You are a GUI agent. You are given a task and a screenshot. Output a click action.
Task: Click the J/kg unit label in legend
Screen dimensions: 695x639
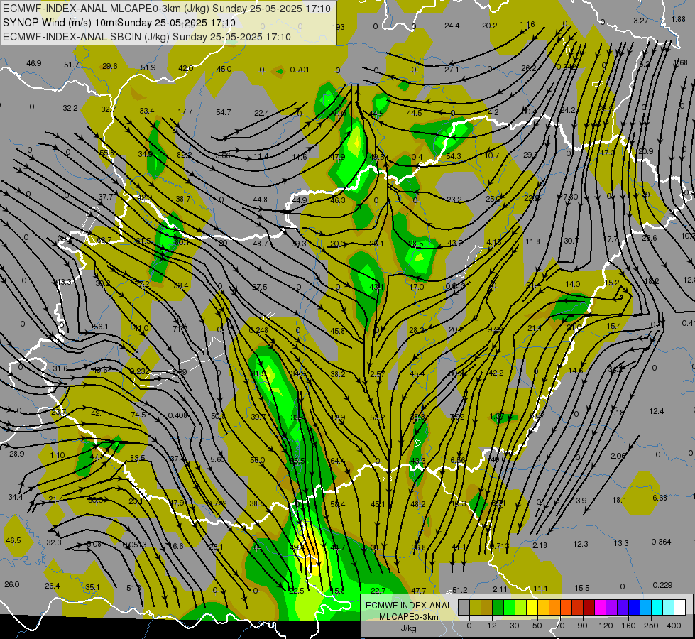tap(408, 628)
